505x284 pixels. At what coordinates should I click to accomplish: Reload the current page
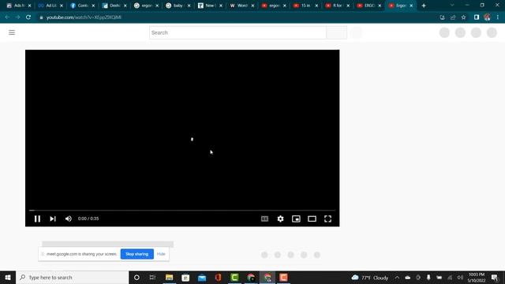28,17
